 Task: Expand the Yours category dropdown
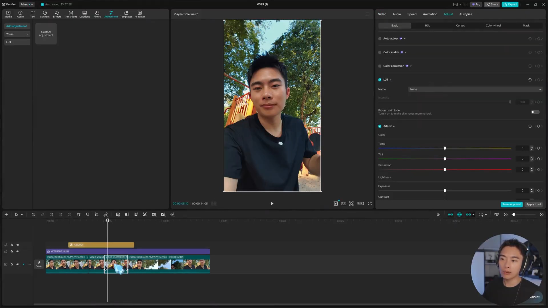(x=17, y=34)
